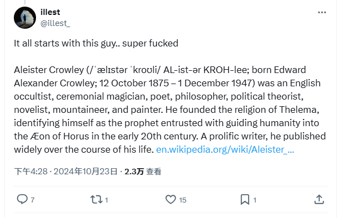Image resolution: width=339 pixels, height=218 pixels.
Task: Open illest's profile avatar picture
Action: pos(25,18)
